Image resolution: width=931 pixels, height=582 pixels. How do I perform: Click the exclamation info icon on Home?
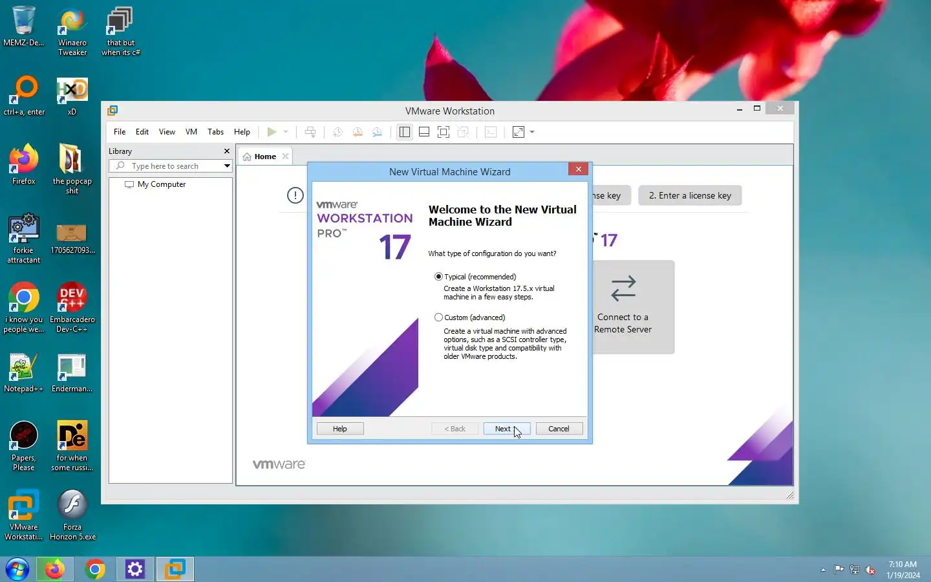[x=295, y=195]
